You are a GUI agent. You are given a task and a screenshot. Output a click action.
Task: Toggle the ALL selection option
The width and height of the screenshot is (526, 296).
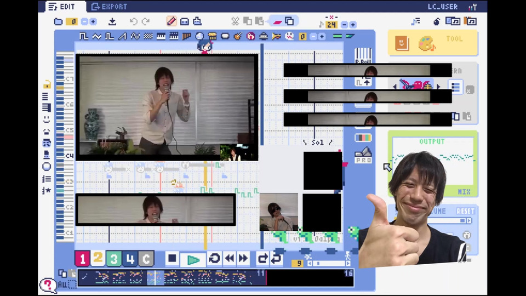pos(67,285)
